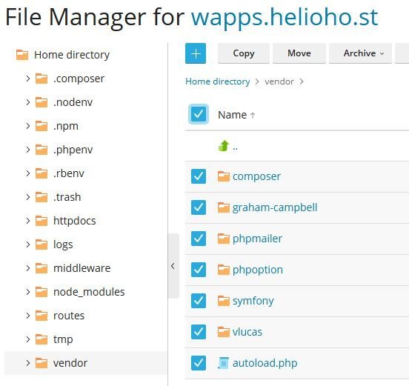Viewport: 409px width, 386px height.
Task: Click the composer folder icon in file list
Action: click(224, 176)
